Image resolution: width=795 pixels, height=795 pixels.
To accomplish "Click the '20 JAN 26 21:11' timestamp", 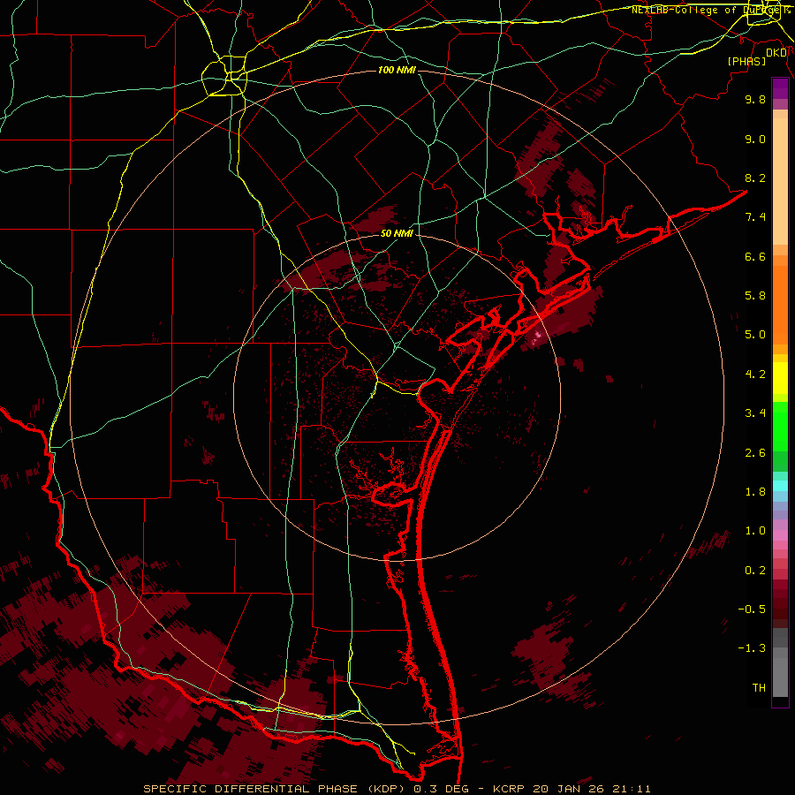I will click(x=590, y=789).
